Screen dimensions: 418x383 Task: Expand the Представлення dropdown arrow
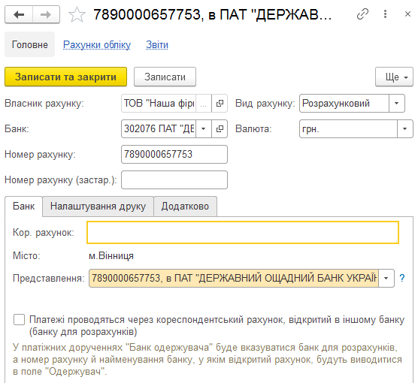(386, 278)
